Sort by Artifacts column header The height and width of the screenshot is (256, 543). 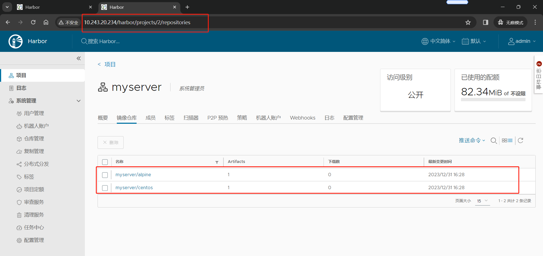coord(236,162)
